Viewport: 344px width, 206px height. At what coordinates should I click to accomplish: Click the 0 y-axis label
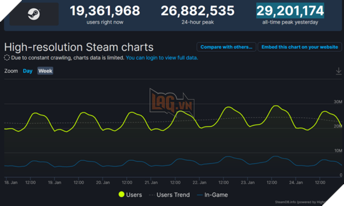[341, 175]
